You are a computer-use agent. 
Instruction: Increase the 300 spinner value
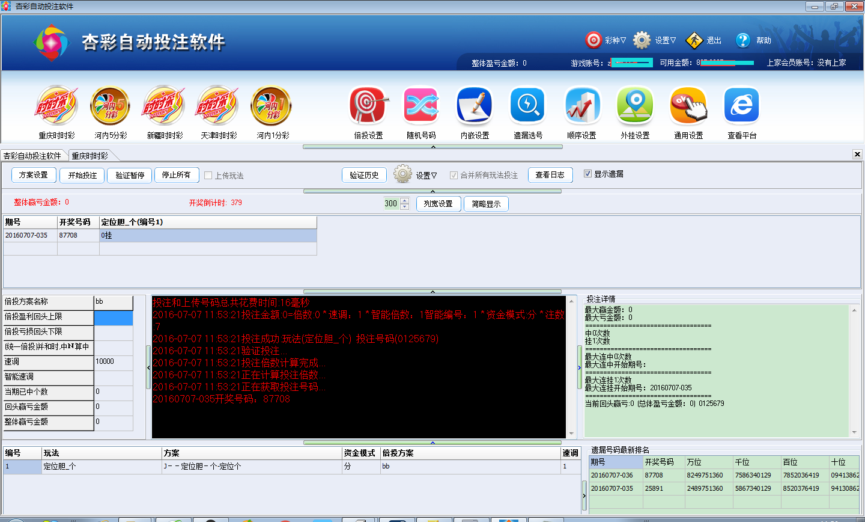point(404,201)
